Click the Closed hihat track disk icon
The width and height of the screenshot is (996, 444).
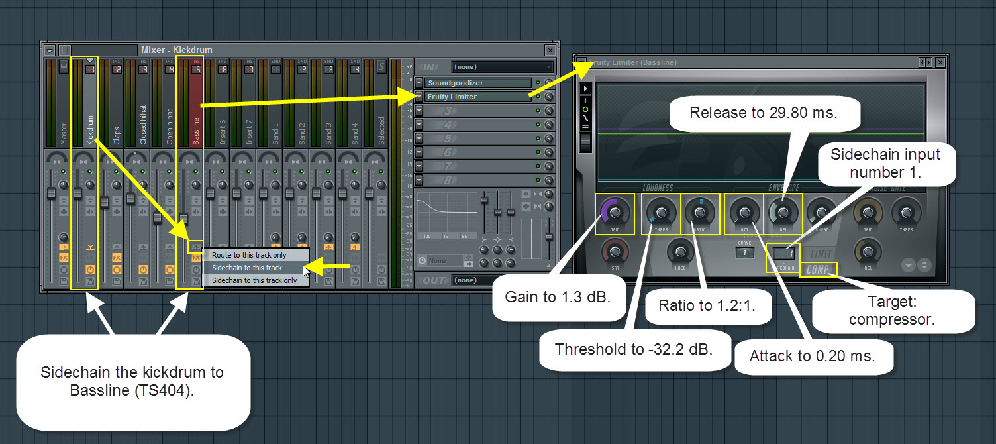pos(143,281)
